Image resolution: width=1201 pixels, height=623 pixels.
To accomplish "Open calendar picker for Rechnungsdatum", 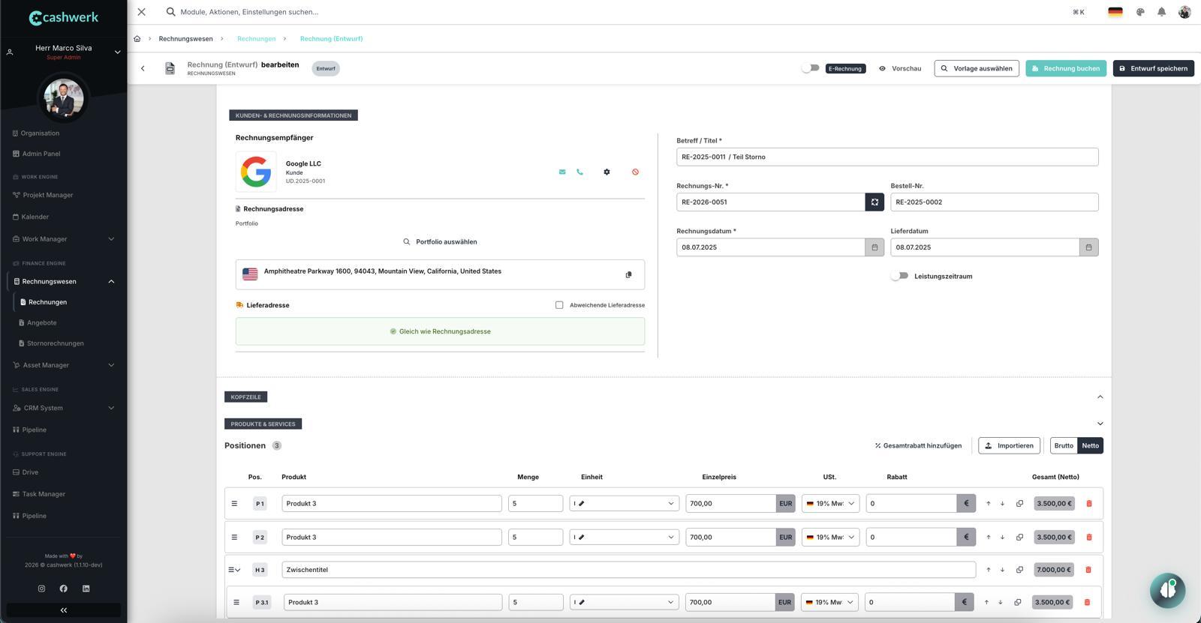I will 874,247.
